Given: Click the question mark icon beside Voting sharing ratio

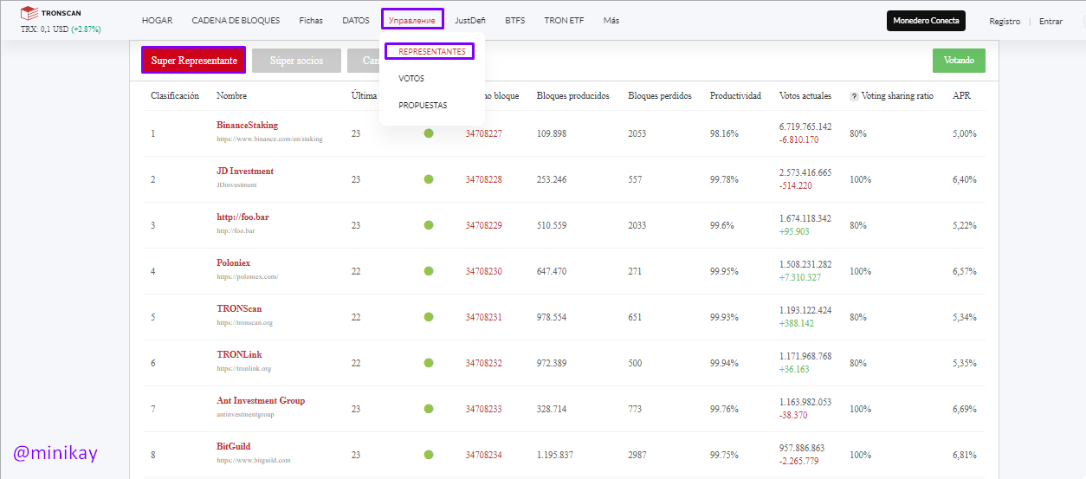Looking at the screenshot, I should tap(854, 96).
